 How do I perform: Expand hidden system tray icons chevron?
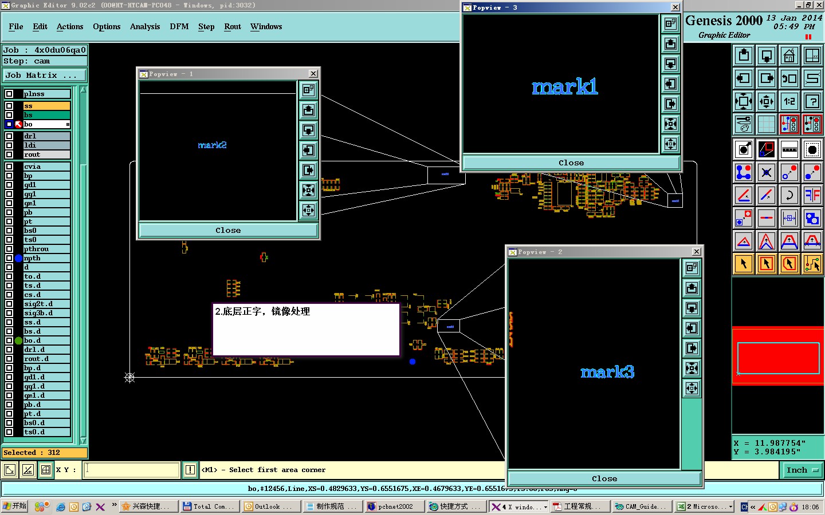[753, 507]
